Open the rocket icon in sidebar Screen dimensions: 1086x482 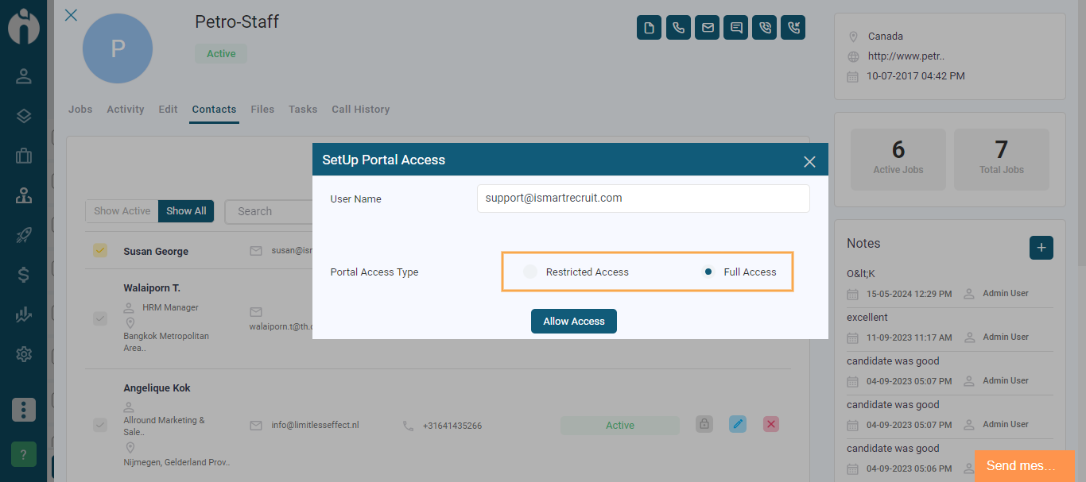[24, 235]
